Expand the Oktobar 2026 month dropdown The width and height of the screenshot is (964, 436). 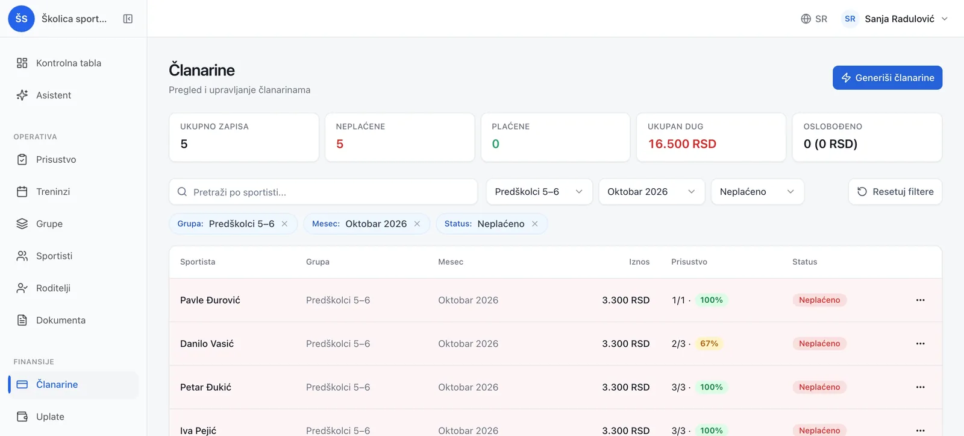click(651, 192)
